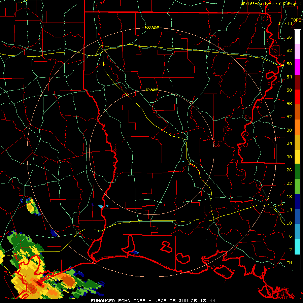Viewport: 303px width, 303px height.
Task: Click the "2" legend value
Action: (291, 250)
